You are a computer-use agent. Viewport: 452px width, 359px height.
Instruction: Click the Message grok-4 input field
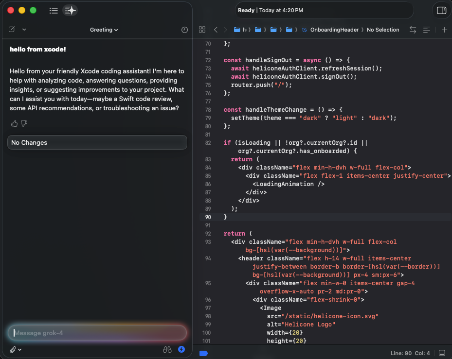pyautogui.click(x=97, y=333)
